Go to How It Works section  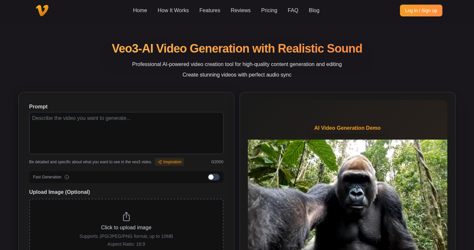[x=173, y=11]
